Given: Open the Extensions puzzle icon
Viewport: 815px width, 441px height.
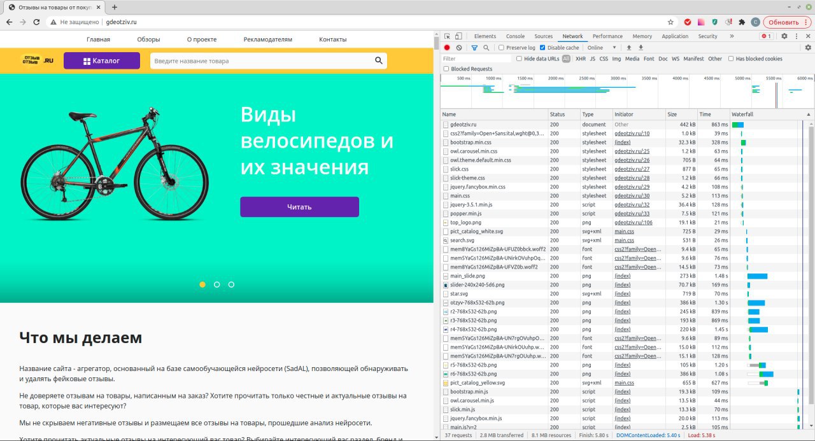Looking at the screenshot, I should pos(742,22).
